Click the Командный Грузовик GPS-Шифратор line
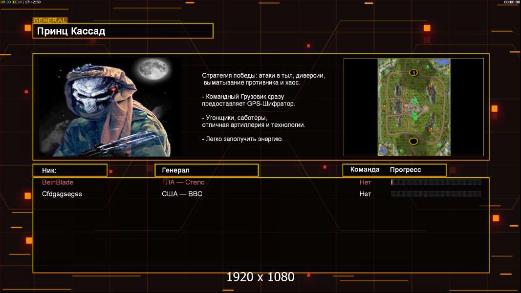Viewport: 521px width, 293px height. click(x=249, y=100)
